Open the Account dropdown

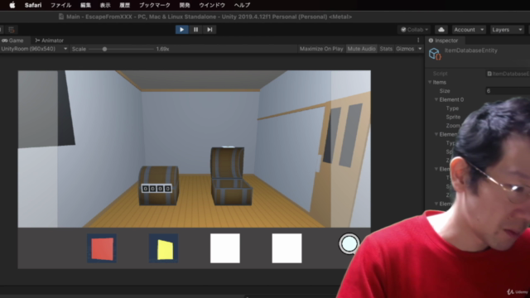tap(469, 30)
